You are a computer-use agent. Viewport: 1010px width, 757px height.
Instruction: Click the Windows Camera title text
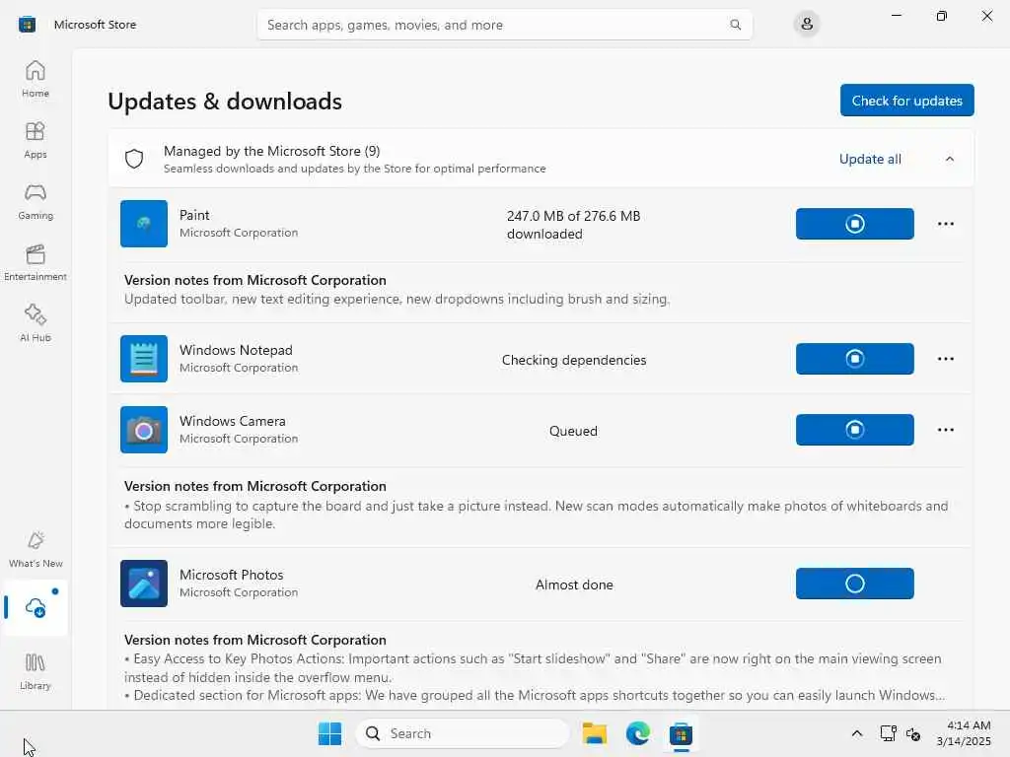(x=233, y=421)
